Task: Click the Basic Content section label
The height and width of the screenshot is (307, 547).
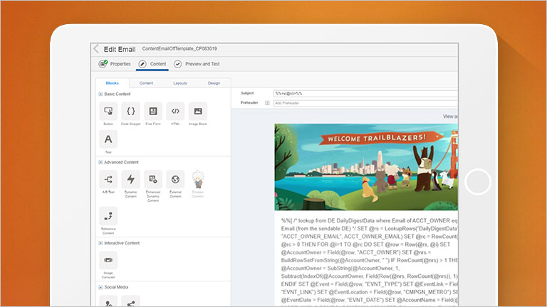Action: click(x=118, y=94)
